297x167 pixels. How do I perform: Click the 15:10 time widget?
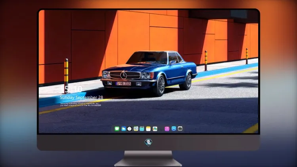pos(71,89)
